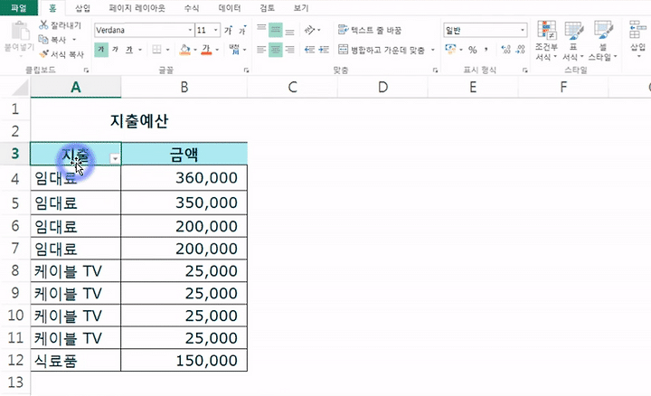Open Conditional Formatting (조건부 서식)

546,41
